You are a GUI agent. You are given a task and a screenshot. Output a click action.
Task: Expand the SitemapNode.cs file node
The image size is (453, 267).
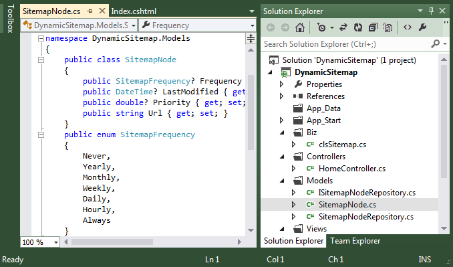tap(293, 205)
